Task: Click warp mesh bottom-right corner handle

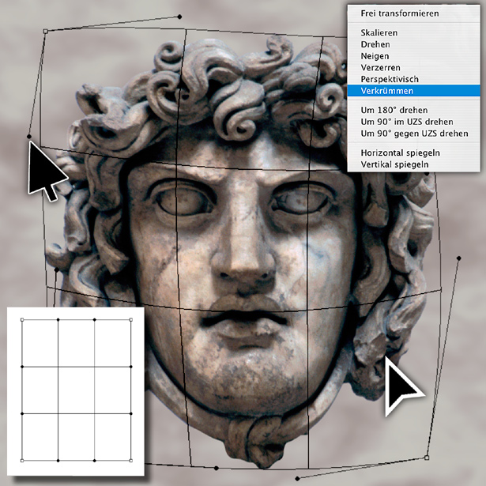Action: [427, 458]
